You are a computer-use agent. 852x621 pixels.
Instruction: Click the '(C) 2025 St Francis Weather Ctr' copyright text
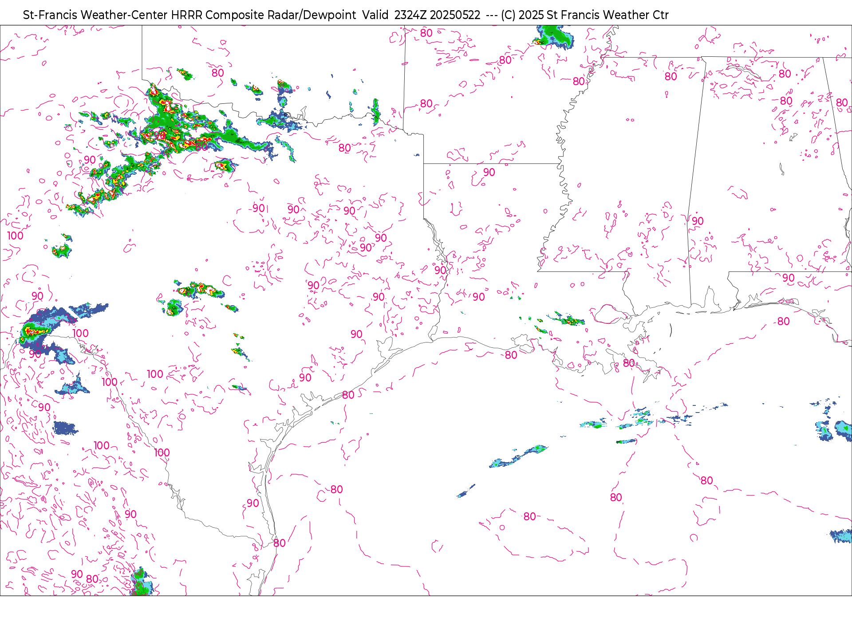(x=585, y=15)
